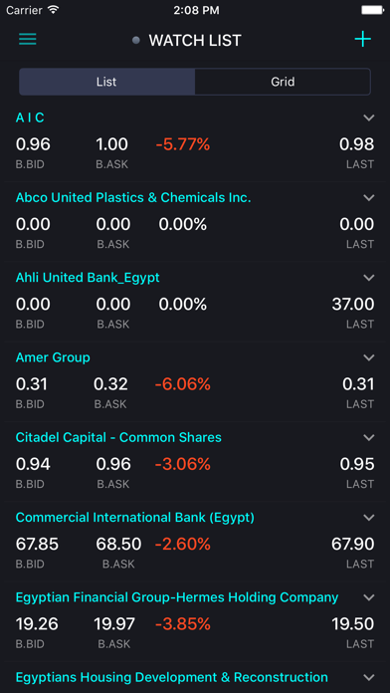Viewport: 390px width, 693px height.
Task: Open the hamburger menu
Action: tap(28, 40)
